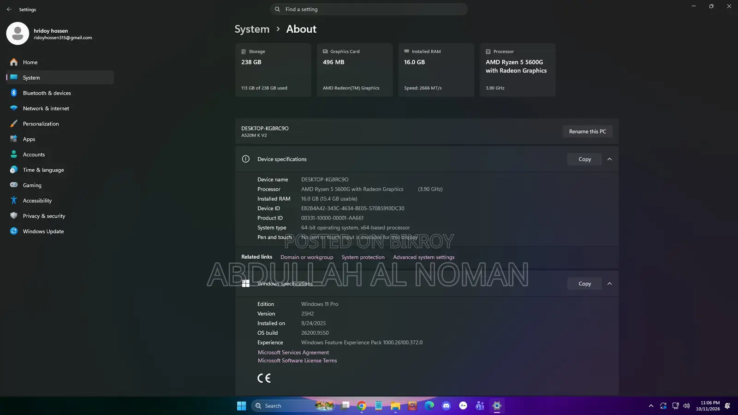Open Privacy & security settings
738x415 pixels.
(60, 216)
